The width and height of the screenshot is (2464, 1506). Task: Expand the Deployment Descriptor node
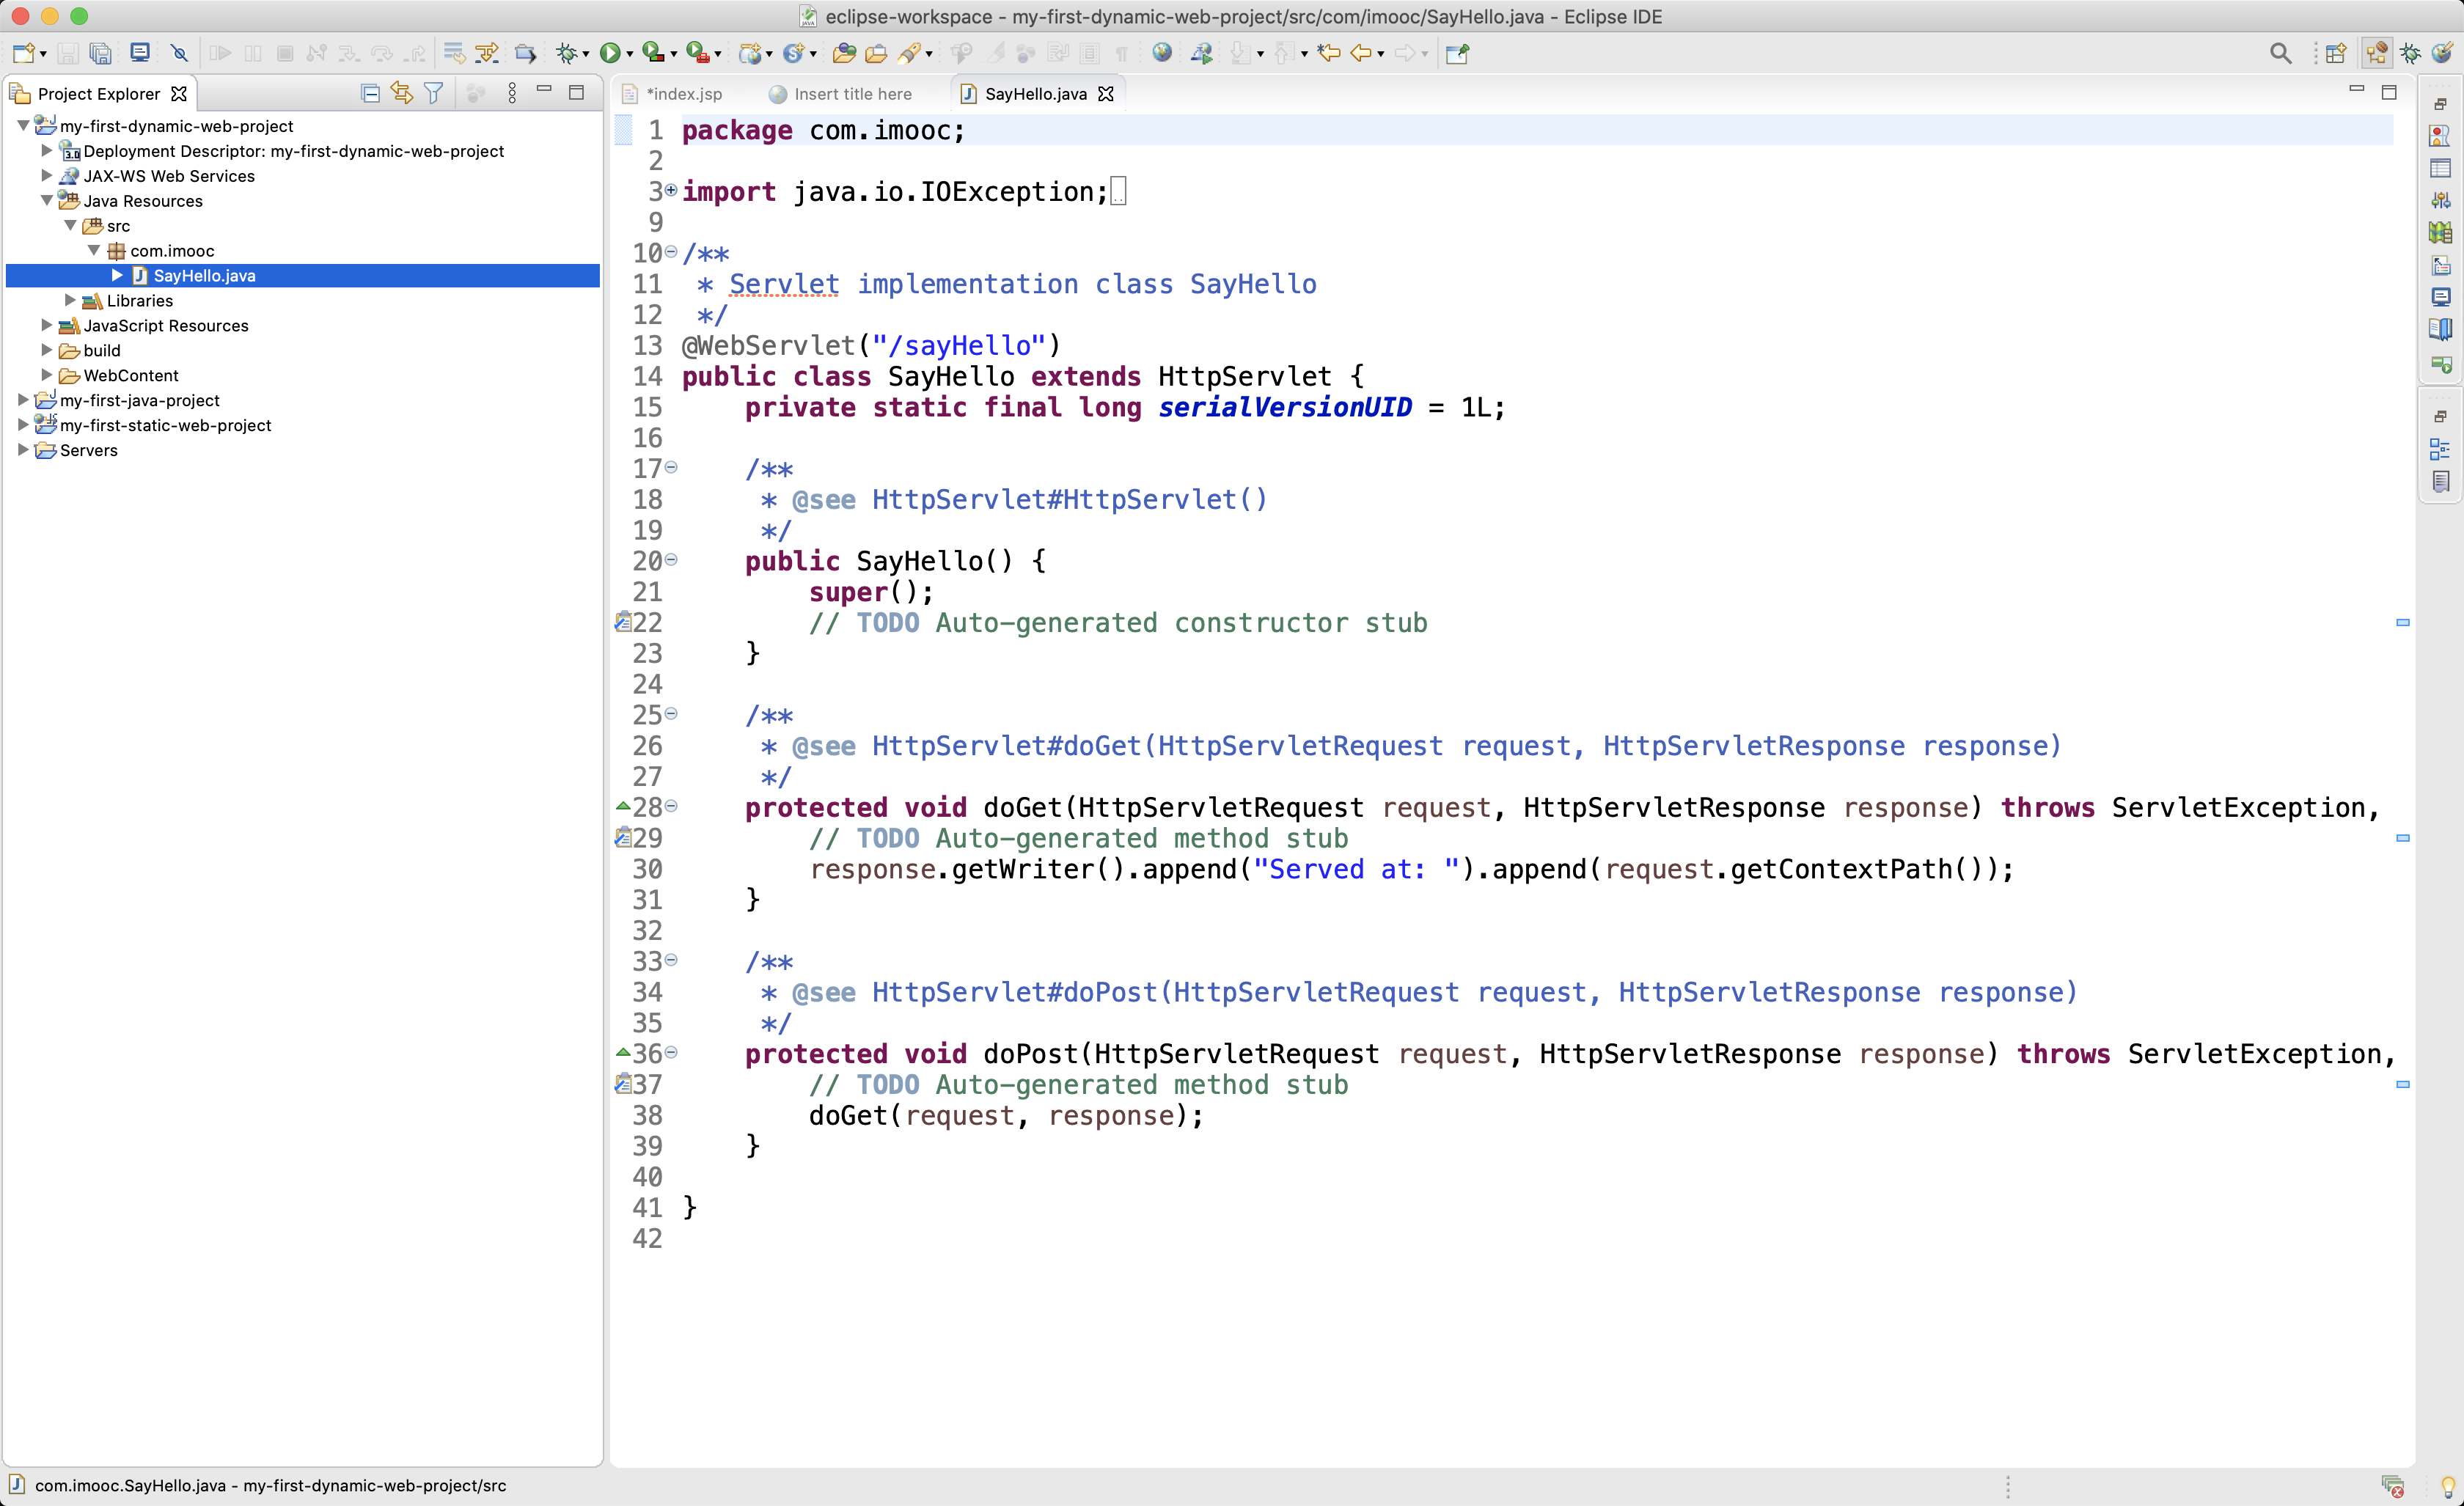tap(46, 150)
